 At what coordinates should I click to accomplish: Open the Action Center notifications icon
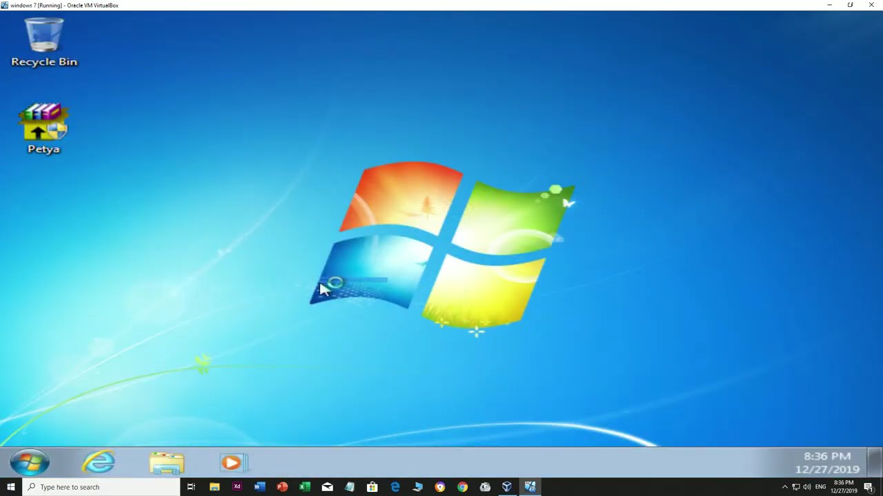tap(869, 487)
